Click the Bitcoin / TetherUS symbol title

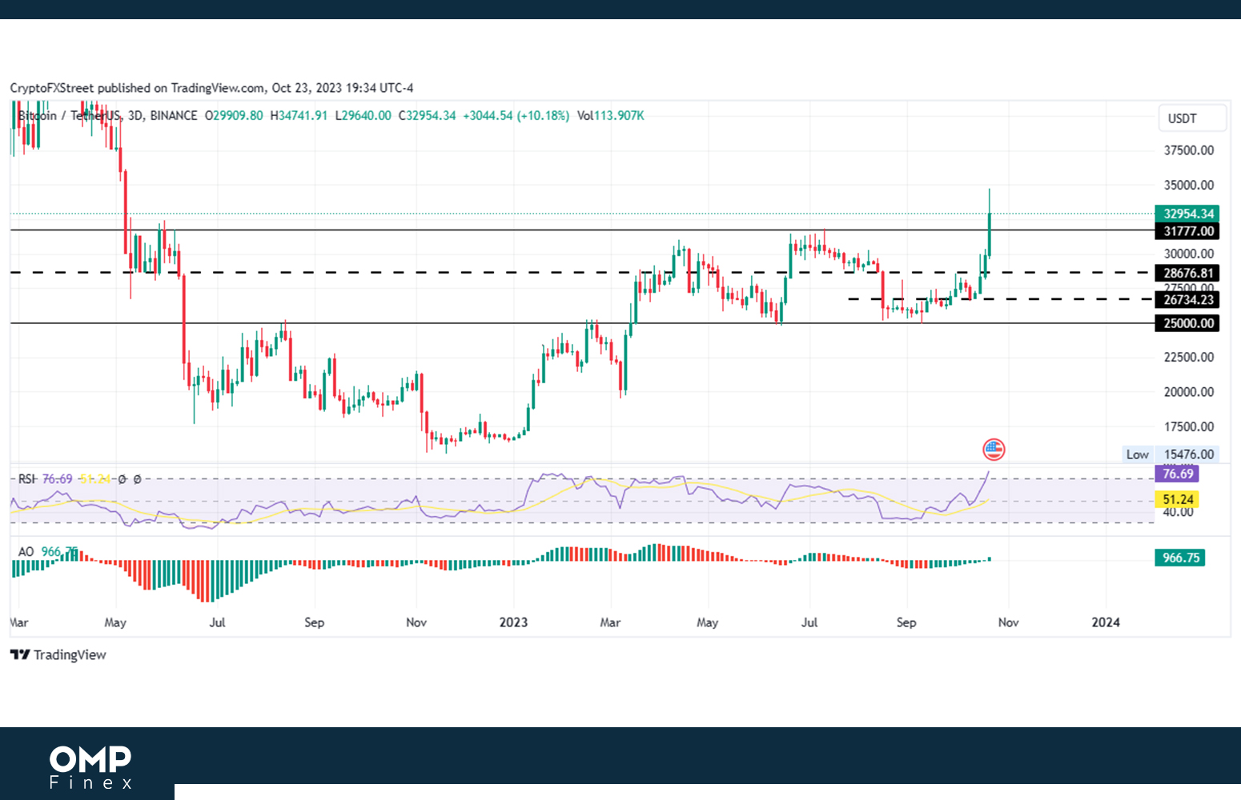(x=70, y=116)
